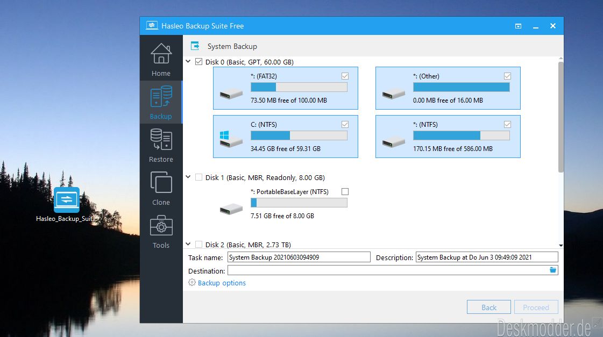
Task: Toggle the Other partition checkbox
Action: (x=508, y=76)
